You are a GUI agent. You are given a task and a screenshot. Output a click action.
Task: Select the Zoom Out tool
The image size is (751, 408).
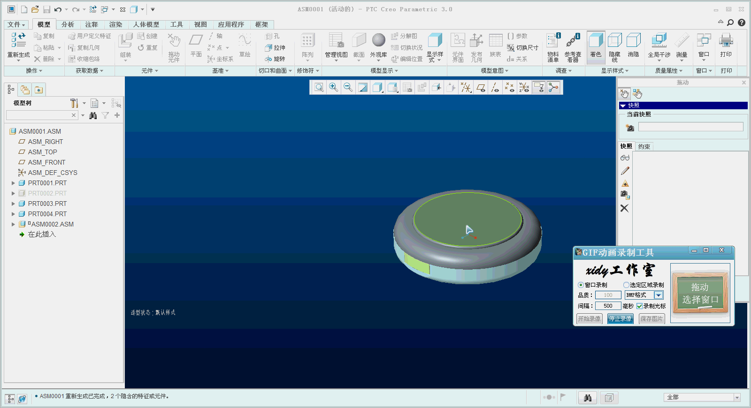348,87
